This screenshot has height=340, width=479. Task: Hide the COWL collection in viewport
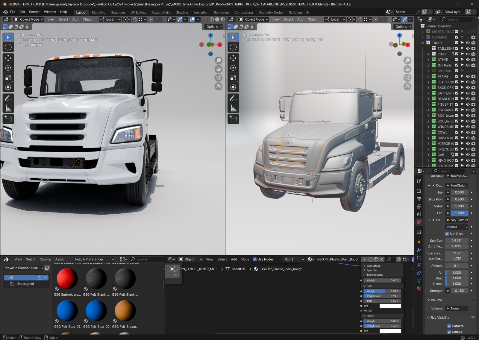click(468, 132)
